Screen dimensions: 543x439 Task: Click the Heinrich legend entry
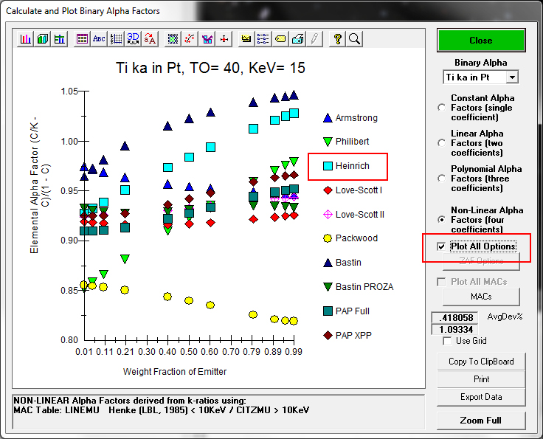pyautogui.click(x=352, y=167)
